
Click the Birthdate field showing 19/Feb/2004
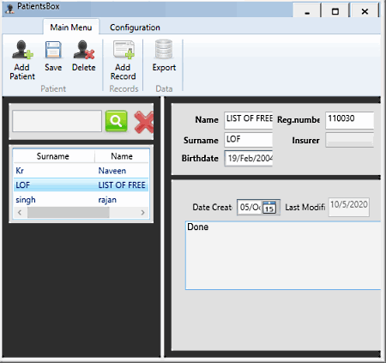tap(249, 158)
